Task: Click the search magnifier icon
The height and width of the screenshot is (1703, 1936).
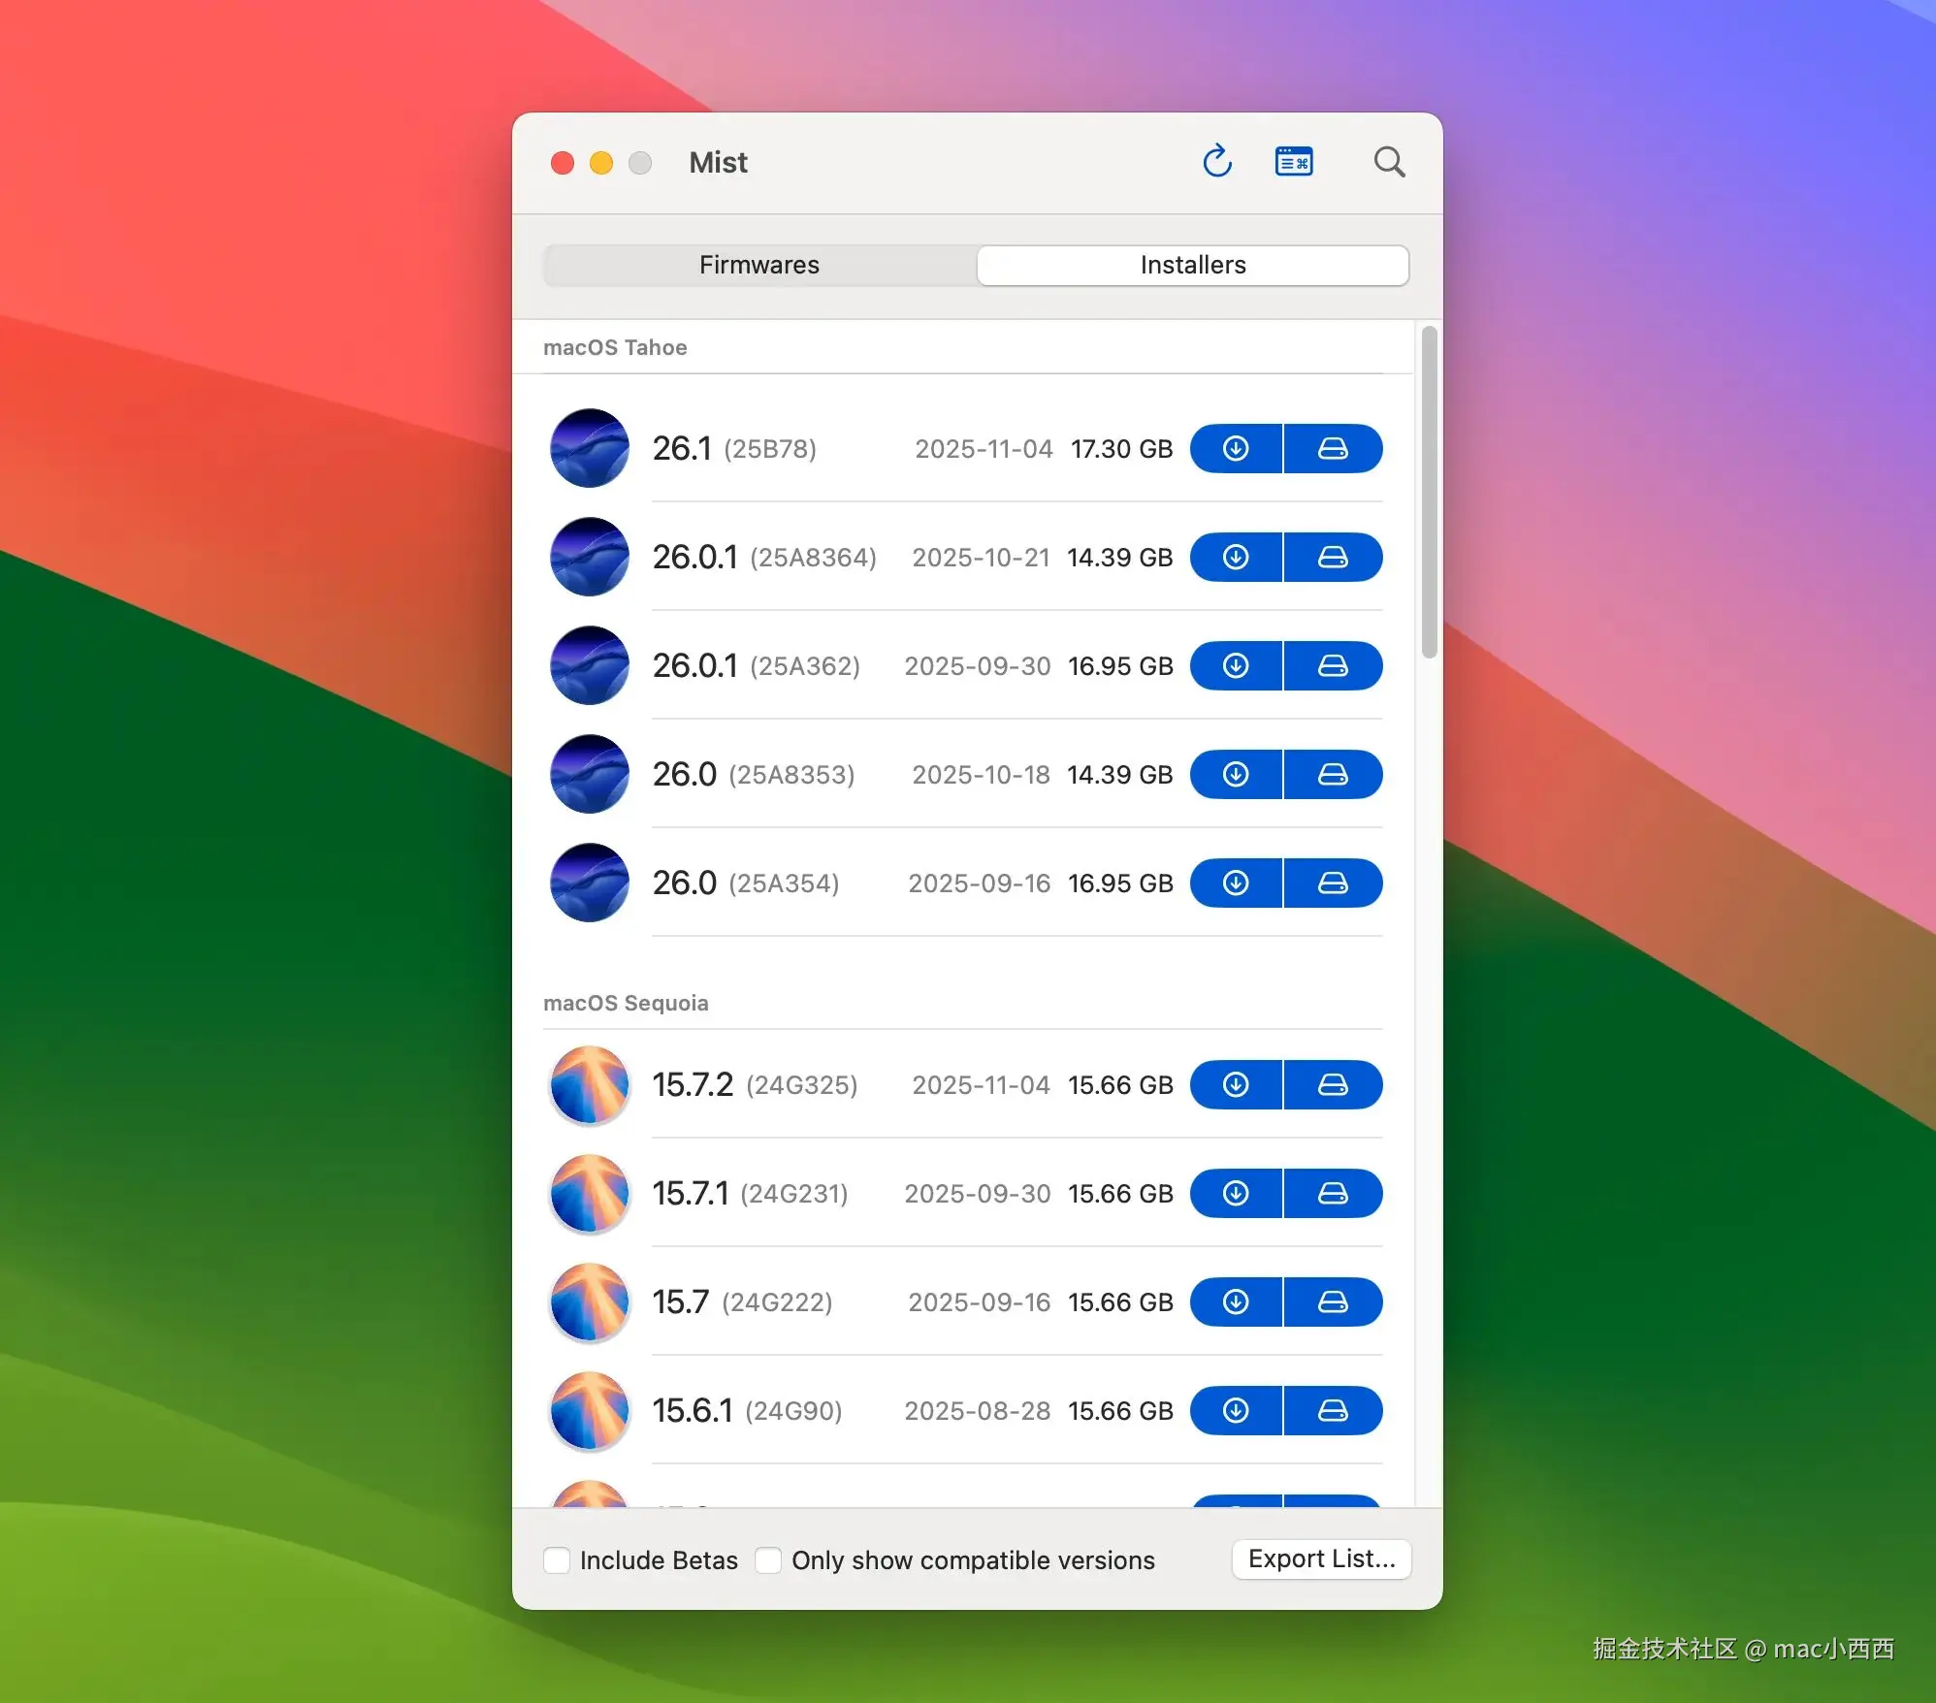Action: (x=1389, y=161)
